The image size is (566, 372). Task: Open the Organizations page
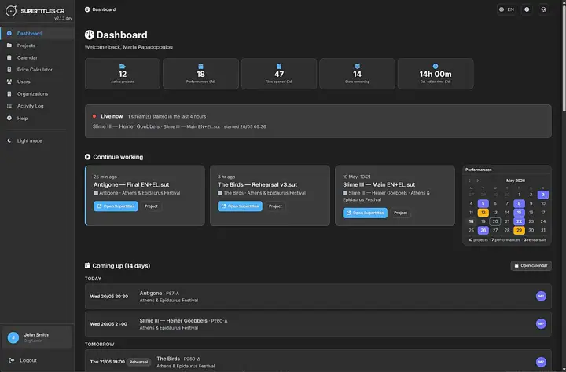coord(37,93)
